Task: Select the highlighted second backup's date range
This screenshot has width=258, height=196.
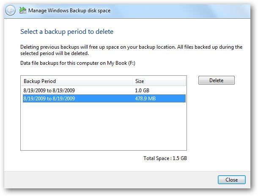Action: [49, 99]
